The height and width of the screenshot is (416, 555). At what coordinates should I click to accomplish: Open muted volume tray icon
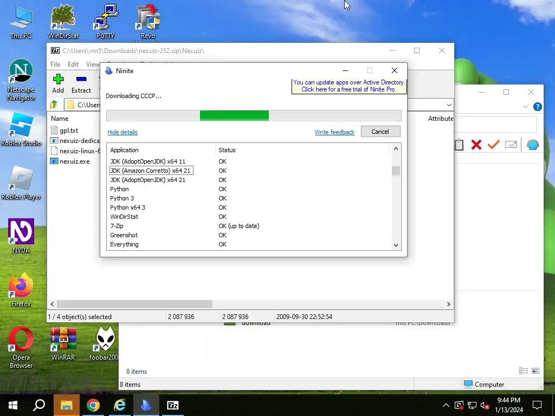coord(485,405)
